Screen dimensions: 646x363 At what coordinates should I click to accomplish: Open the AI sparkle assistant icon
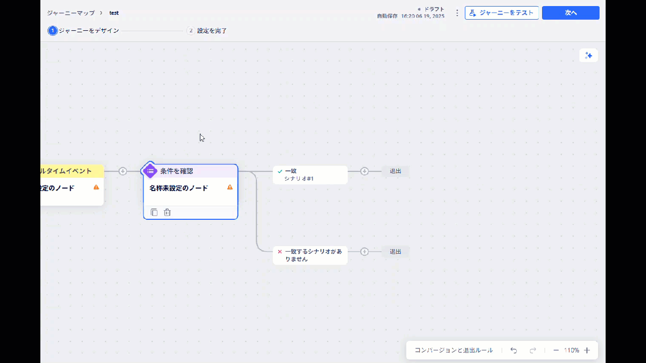(x=588, y=55)
